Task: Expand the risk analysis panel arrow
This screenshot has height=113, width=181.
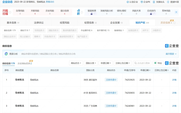Action: (176, 12)
